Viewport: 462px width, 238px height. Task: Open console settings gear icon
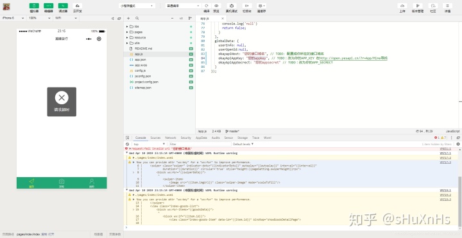458,144
